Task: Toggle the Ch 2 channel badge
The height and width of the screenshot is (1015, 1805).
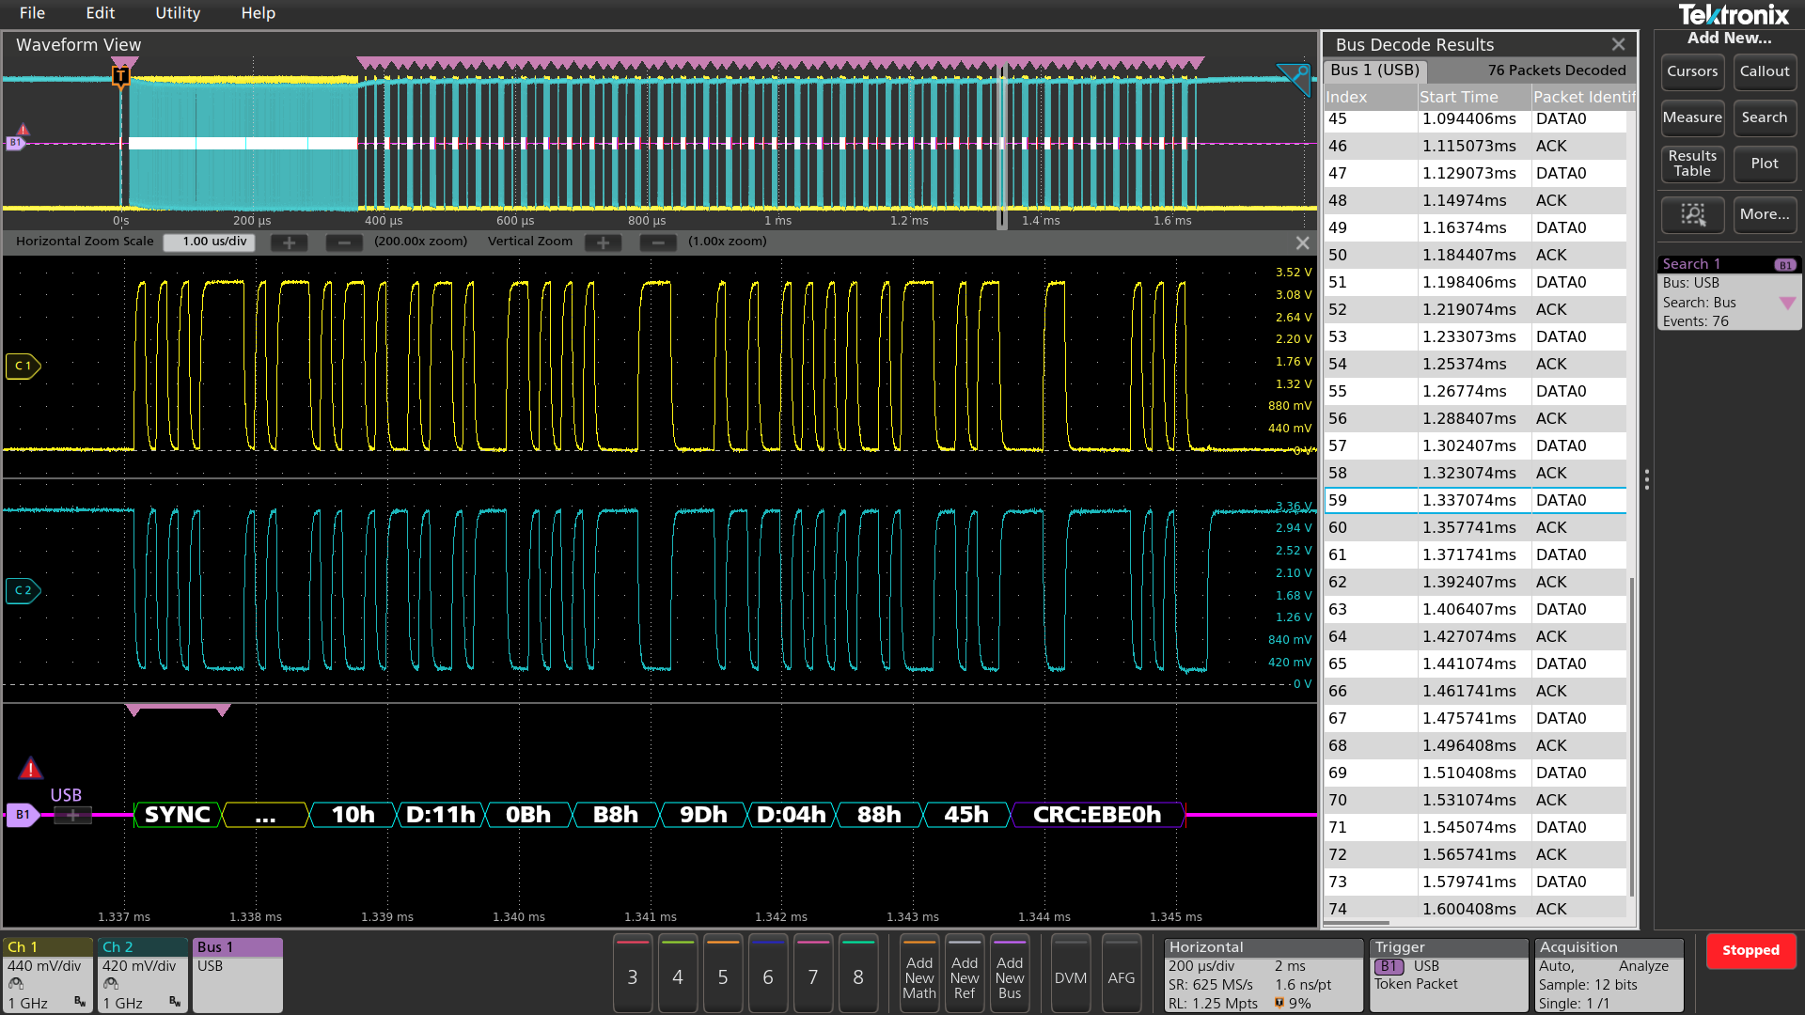Action: coord(142,975)
